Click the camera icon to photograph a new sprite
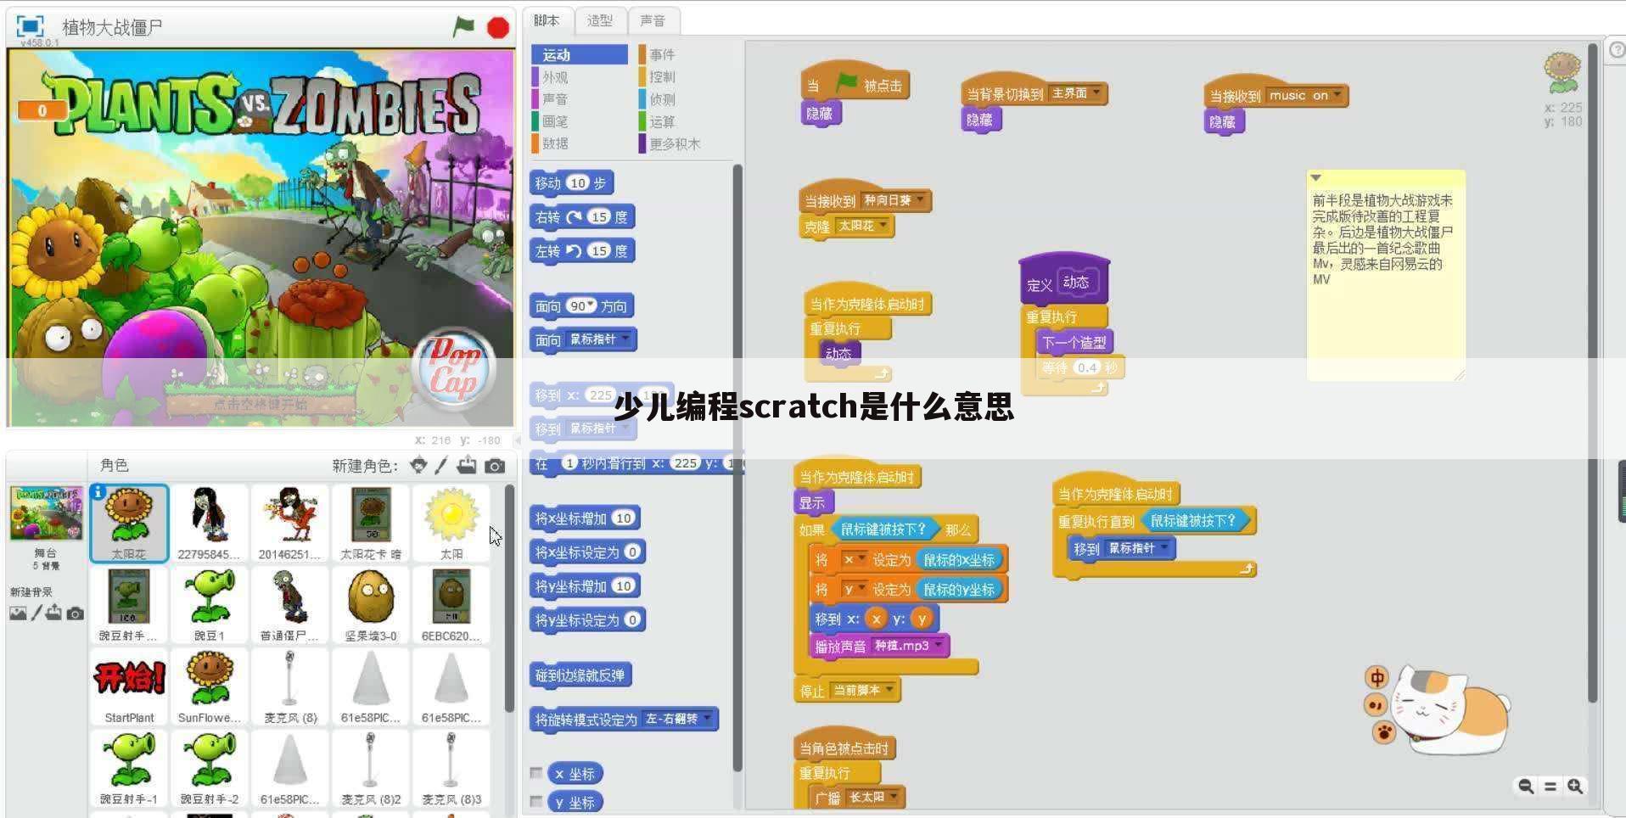This screenshot has width=1626, height=818. pyautogui.click(x=495, y=465)
